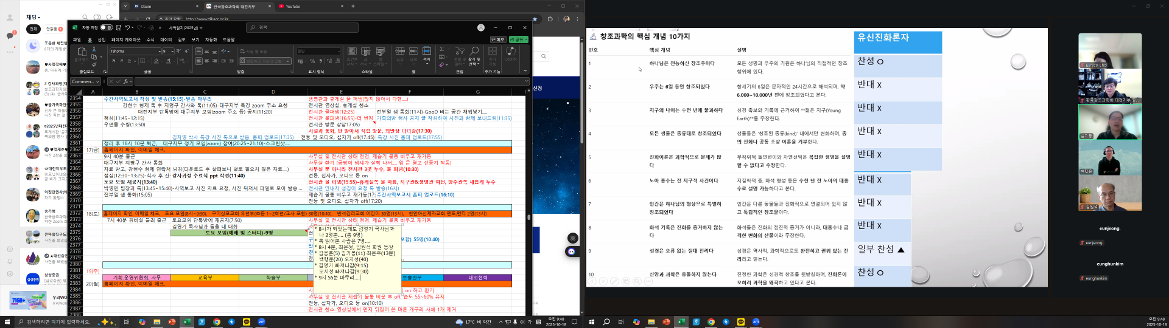Open the 페이지 레이아웃 ribbon tab

point(125,39)
